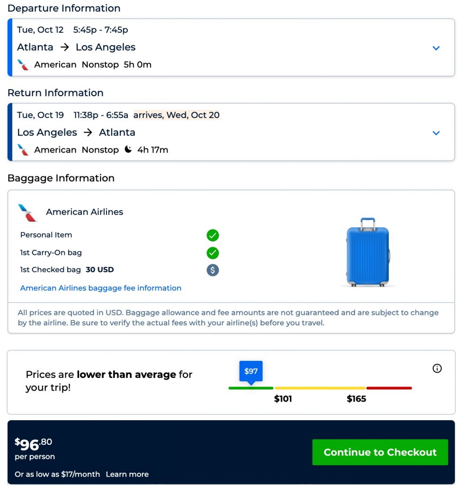
Task: Click the American logo on departure flight
Action: pyautogui.click(x=23, y=65)
